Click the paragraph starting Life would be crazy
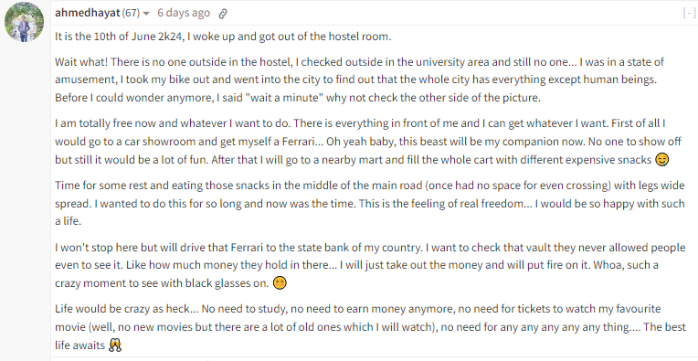The height and width of the screenshot is (361, 698). [x=370, y=326]
